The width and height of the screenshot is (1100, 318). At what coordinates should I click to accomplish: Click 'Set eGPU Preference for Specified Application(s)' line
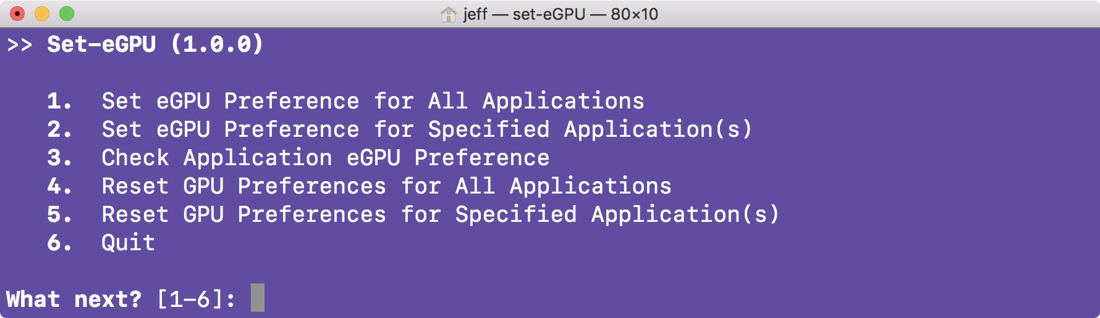point(426,129)
